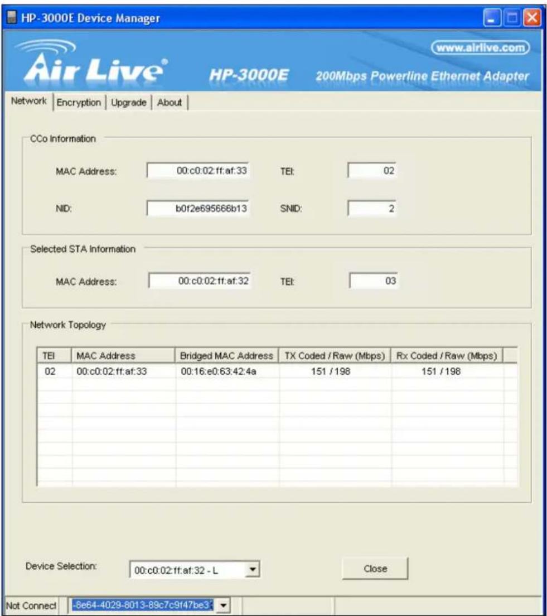Click the CCo TEI field showing 02
The image size is (547, 616).
click(372, 171)
